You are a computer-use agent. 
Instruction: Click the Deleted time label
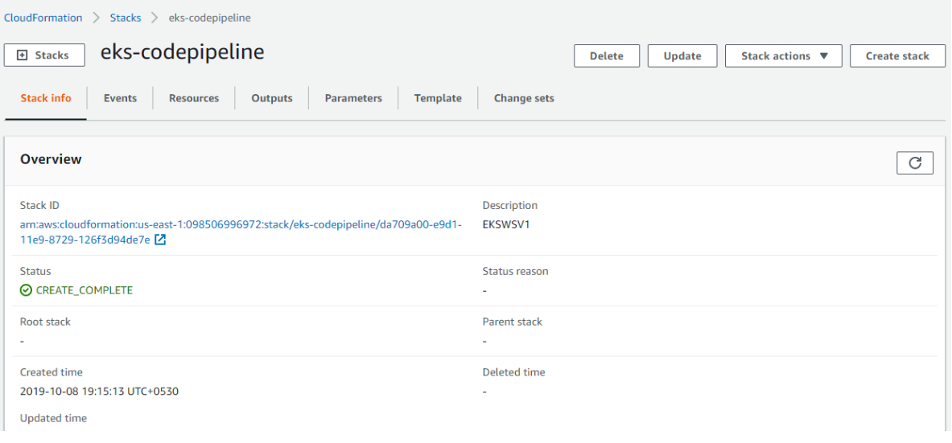[513, 372]
